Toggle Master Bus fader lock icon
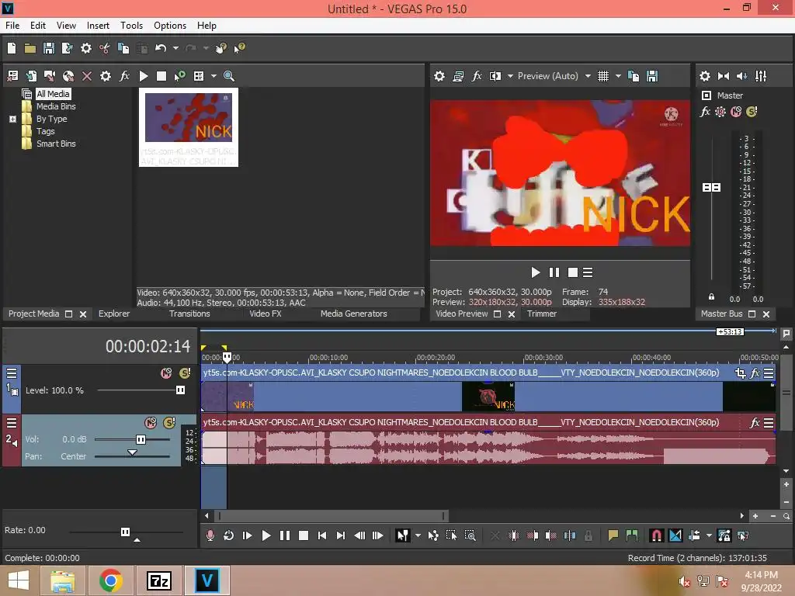 click(711, 297)
